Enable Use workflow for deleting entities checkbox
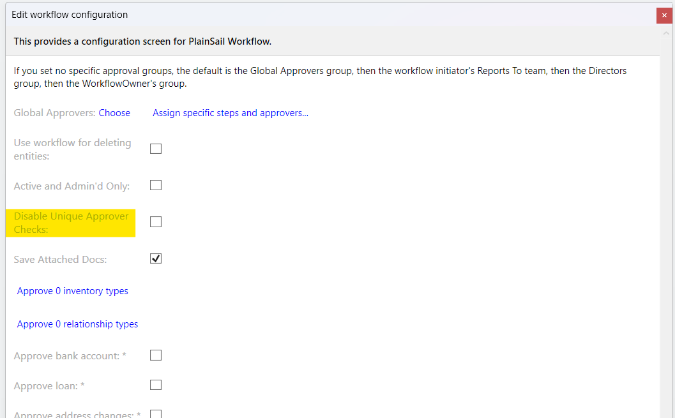The image size is (675, 418). click(156, 149)
